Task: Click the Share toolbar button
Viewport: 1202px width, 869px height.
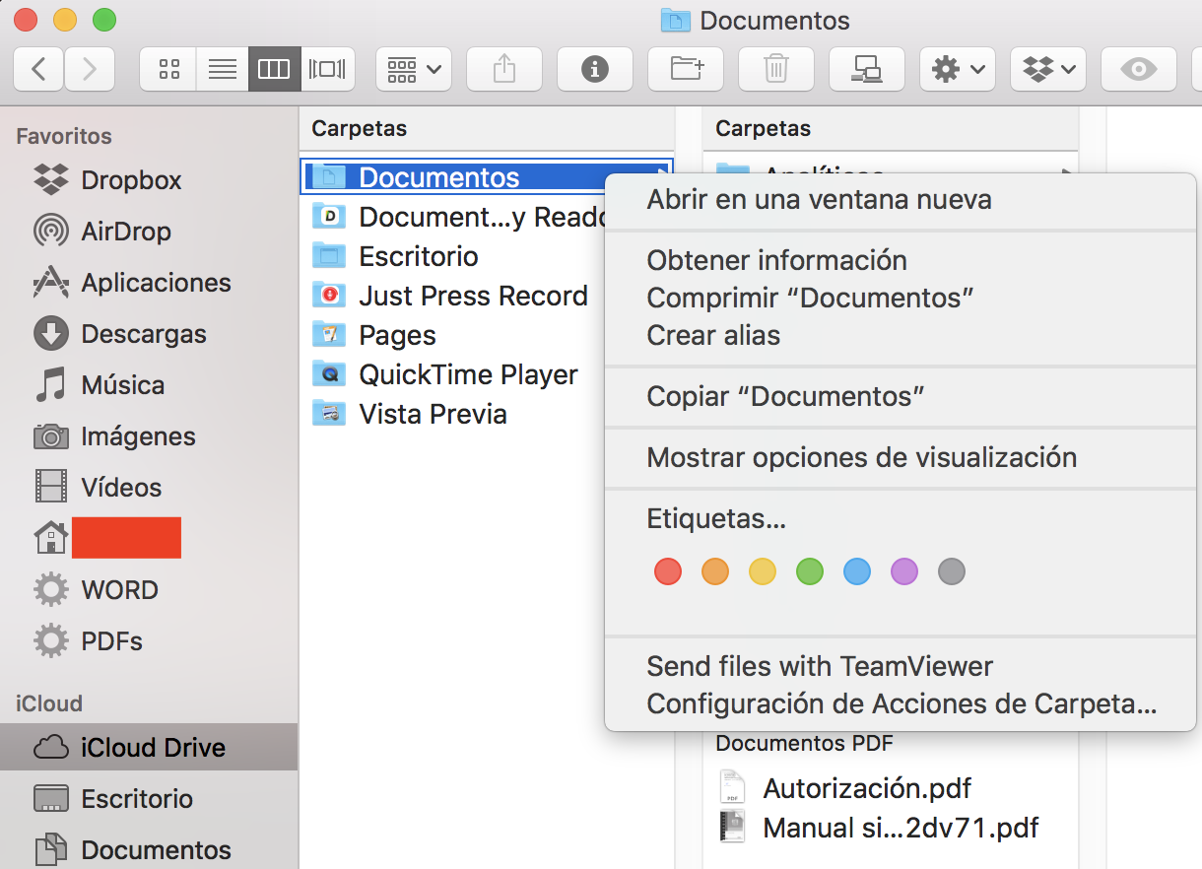Action: (504, 68)
